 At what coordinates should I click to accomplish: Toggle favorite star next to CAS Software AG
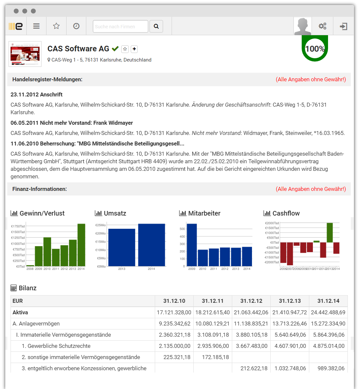125,49
